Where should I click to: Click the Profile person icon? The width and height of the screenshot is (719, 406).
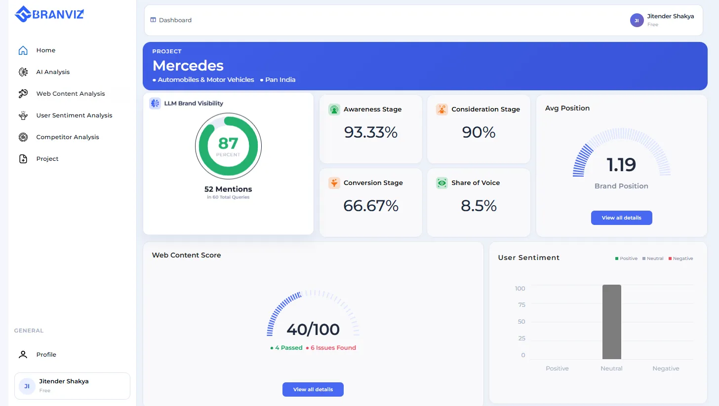[x=23, y=355]
